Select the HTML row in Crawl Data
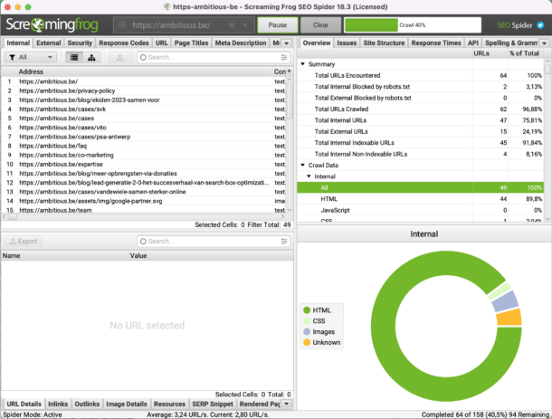Screen dimensions: 552x419 pyautogui.click(x=420, y=199)
